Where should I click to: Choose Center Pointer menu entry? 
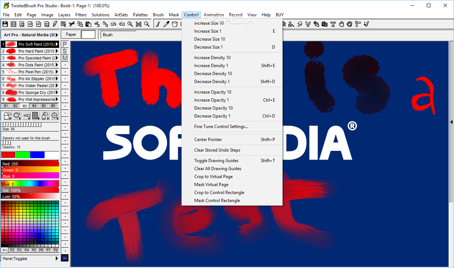[x=232, y=140]
